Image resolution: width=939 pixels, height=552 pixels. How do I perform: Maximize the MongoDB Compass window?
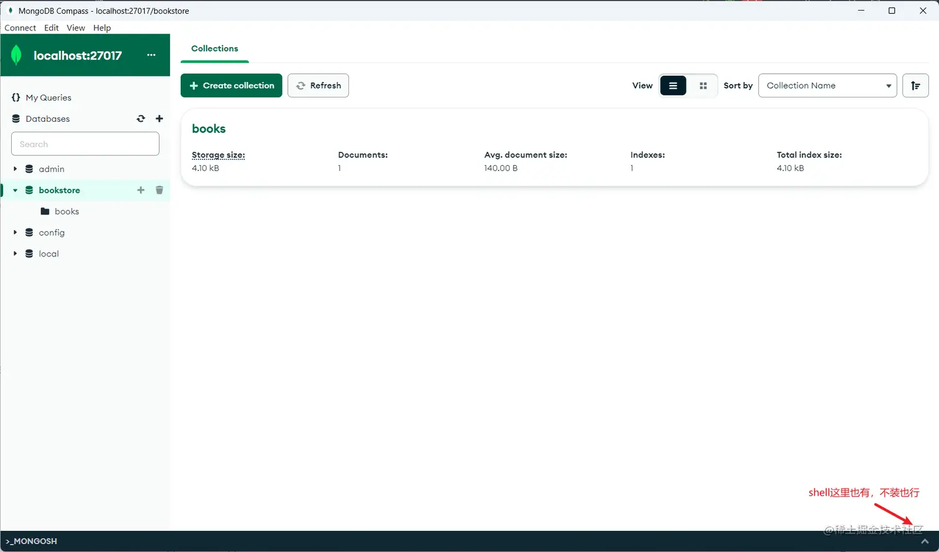[x=892, y=11]
